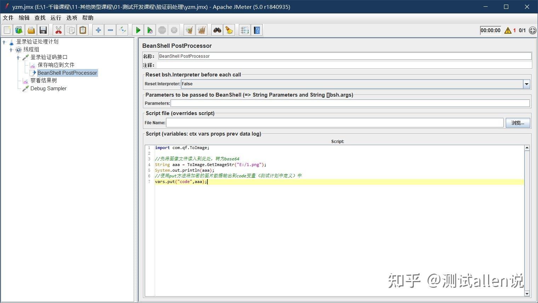Click the Copy icon
The height and width of the screenshot is (303, 538).
[71, 30]
